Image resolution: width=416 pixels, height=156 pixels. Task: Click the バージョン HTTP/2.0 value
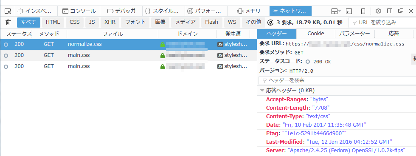(x=301, y=71)
